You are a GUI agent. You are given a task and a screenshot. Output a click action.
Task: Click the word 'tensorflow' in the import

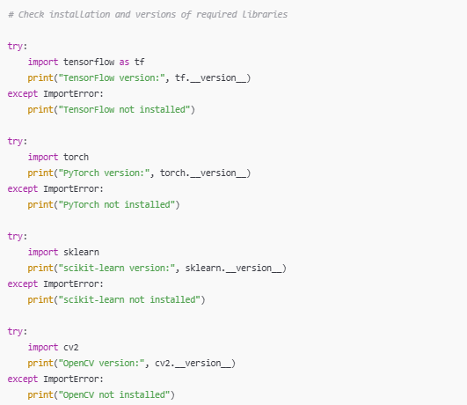89,62
